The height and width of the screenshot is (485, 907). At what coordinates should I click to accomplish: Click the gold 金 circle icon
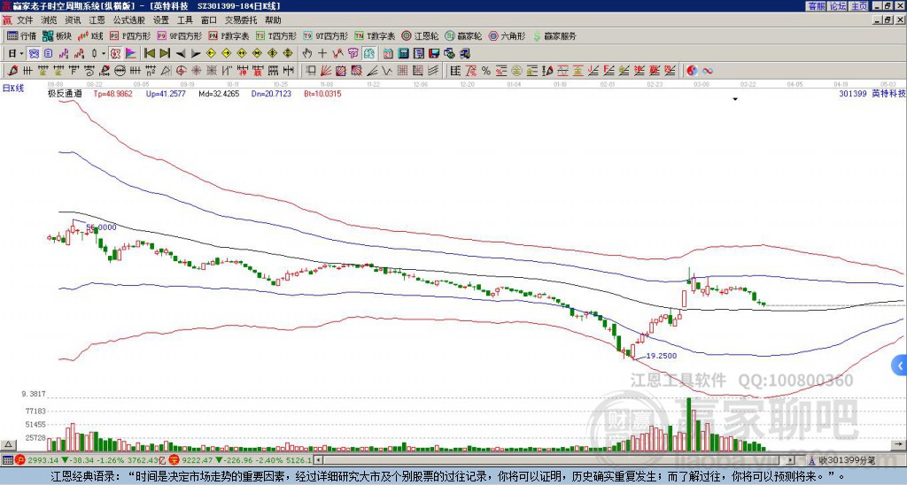(516, 71)
